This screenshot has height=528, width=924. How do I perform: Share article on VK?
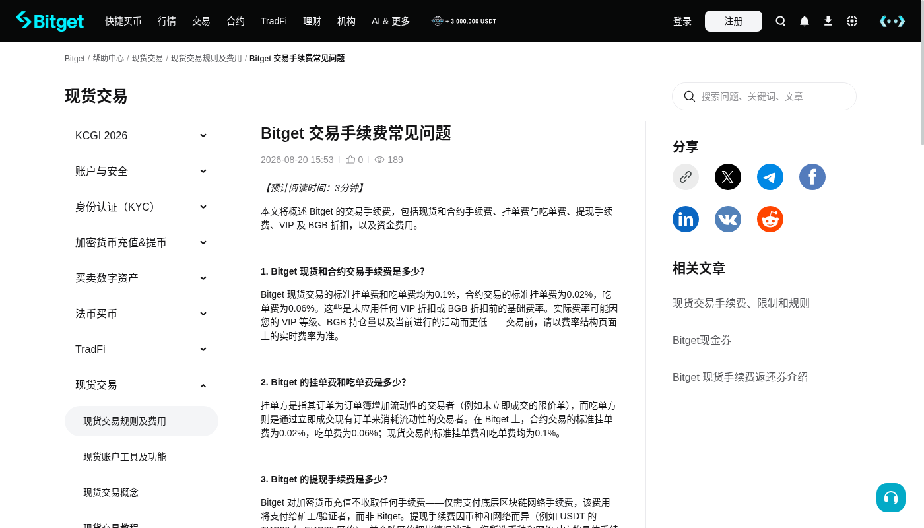click(x=728, y=219)
